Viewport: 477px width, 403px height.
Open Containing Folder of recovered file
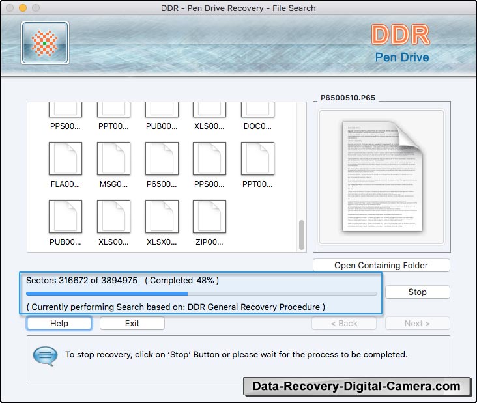tap(381, 266)
